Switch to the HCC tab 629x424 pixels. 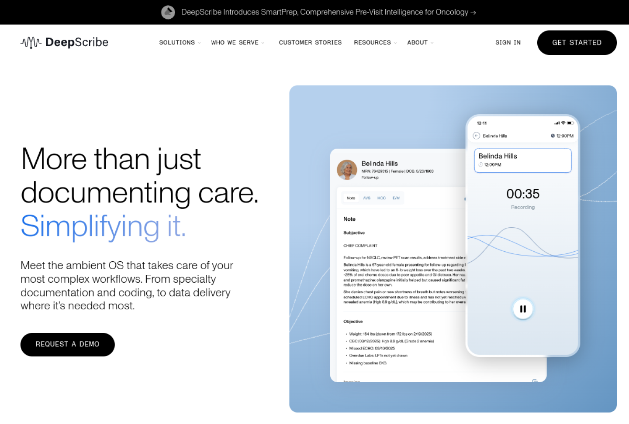(381, 198)
